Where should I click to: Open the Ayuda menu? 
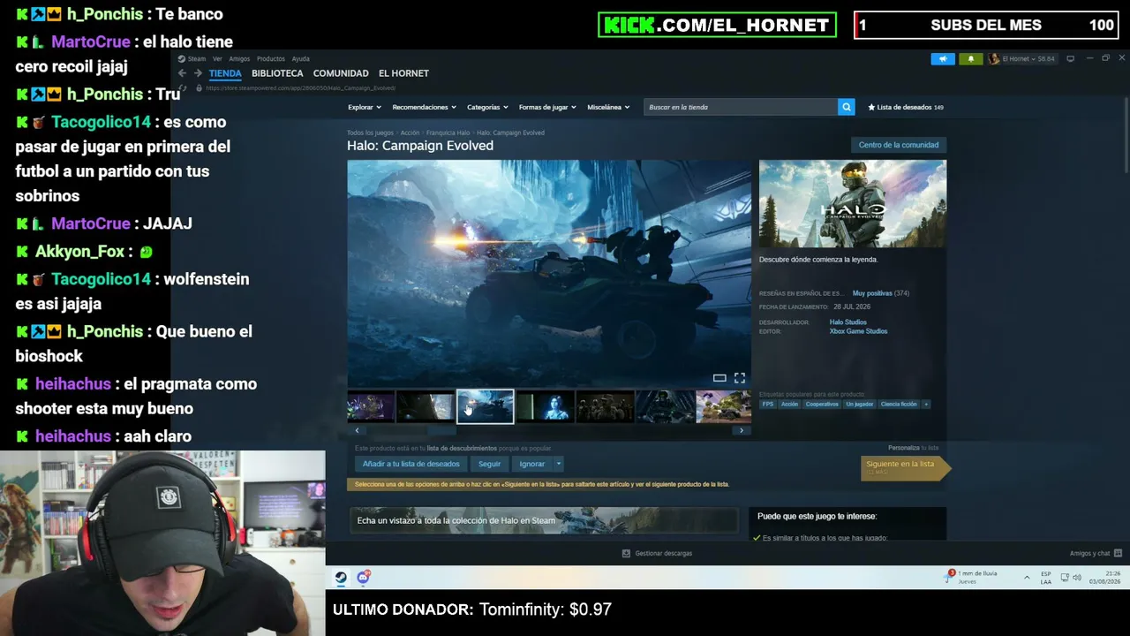coord(300,59)
